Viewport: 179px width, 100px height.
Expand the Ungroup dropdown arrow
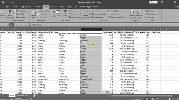point(156,14)
